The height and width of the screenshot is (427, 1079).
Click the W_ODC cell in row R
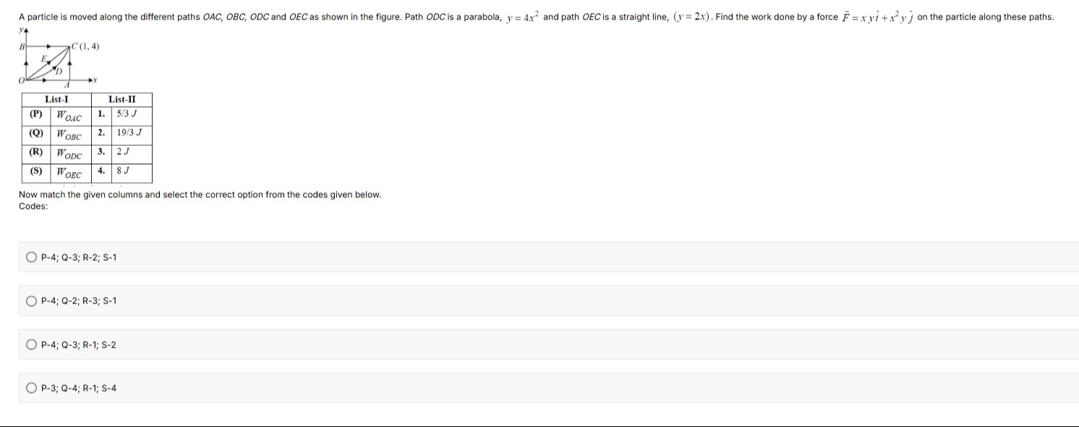(x=69, y=155)
